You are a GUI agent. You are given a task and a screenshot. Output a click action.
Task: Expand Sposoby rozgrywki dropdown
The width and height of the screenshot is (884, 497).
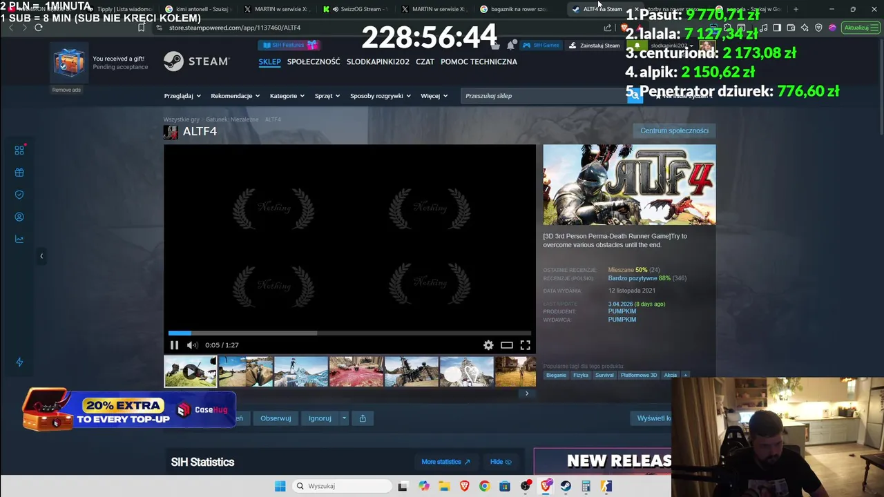click(x=381, y=96)
